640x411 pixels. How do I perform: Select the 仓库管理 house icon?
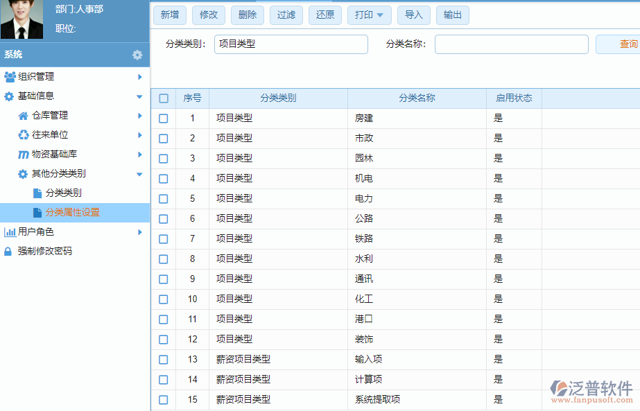(x=24, y=116)
